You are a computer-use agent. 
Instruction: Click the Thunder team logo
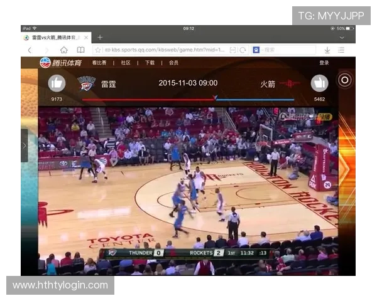pos(86,83)
